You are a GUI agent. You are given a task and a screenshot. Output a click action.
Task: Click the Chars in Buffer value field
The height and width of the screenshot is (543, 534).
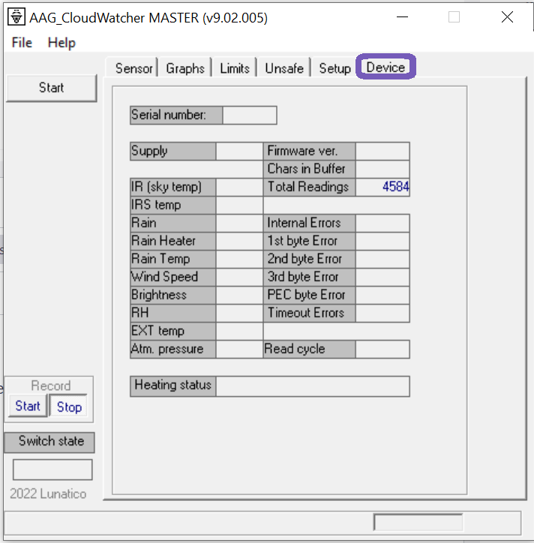pyautogui.click(x=382, y=169)
